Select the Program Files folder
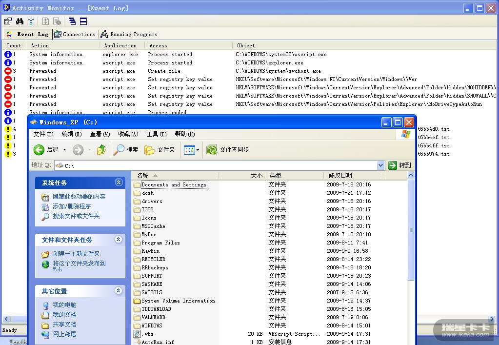 pyautogui.click(x=160, y=243)
